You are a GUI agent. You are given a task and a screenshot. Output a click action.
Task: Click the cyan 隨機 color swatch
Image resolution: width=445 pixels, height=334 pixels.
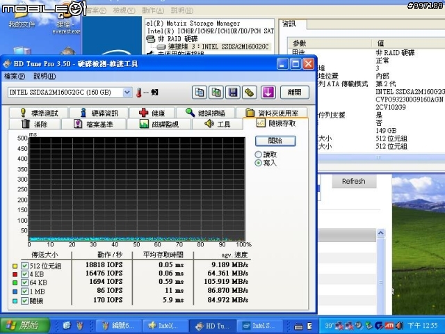coord(15,301)
